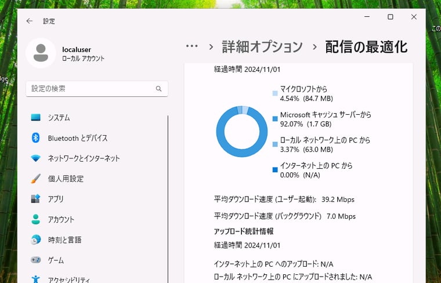Click the アプリ apps icon
This screenshot has height=283, width=441.
coord(36,199)
